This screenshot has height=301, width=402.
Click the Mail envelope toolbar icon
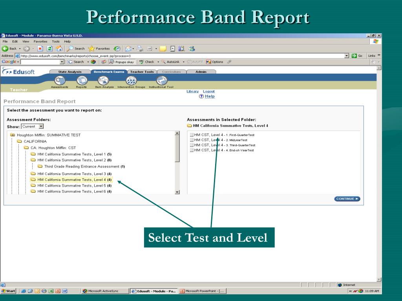click(128, 49)
